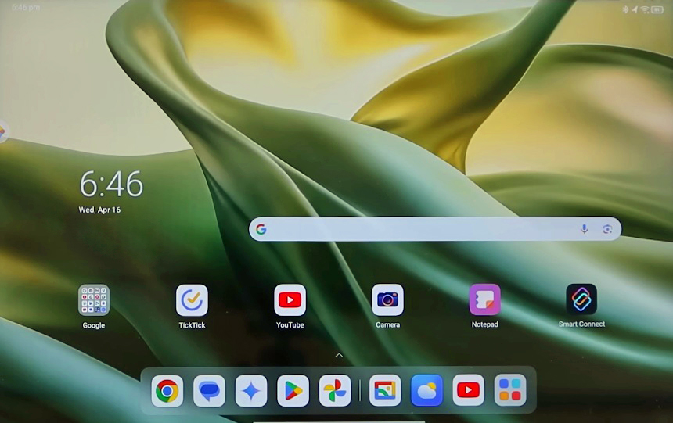Click inside the Google search bar field
The height and width of the screenshot is (423, 673).
click(x=435, y=229)
